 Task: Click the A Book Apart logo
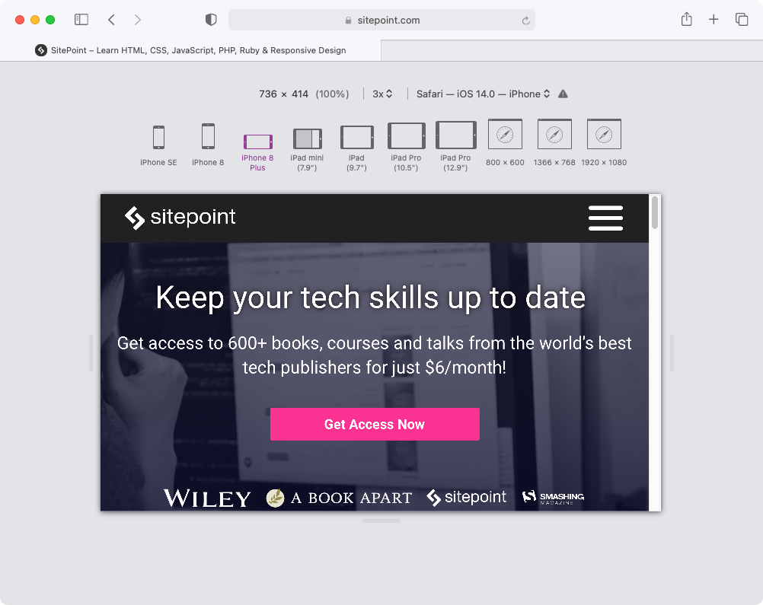(x=339, y=498)
